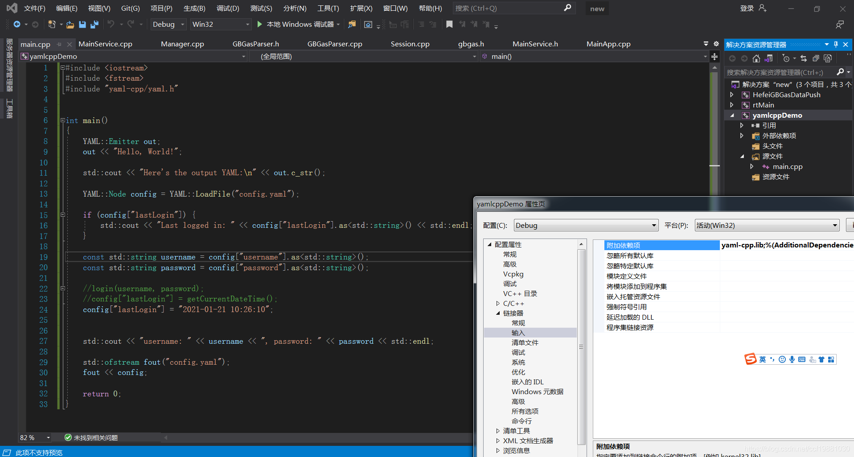The width and height of the screenshot is (854, 457).
Task: Click the Undo arrow icon on the toolbar
Action: [x=111, y=24]
